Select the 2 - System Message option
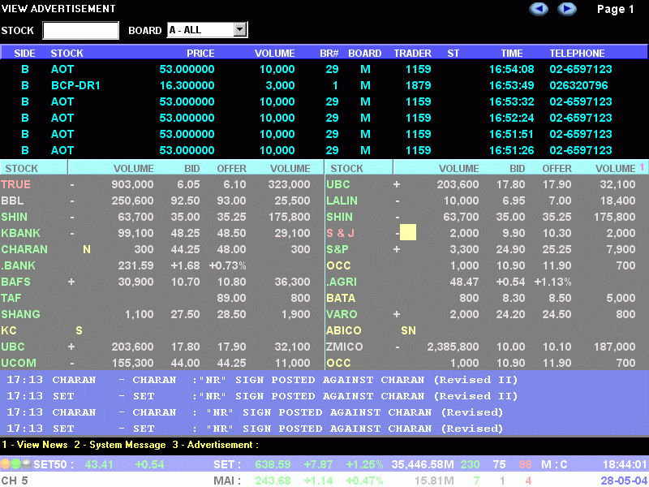Screen dimensions: 649x487 120,445
